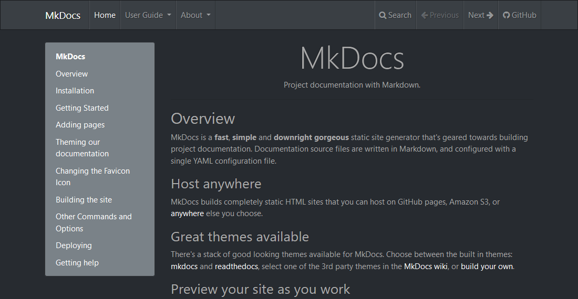The width and height of the screenshot is (578, 299).
Task: Open Other Commands and Options link
Action: click(94, 222)
